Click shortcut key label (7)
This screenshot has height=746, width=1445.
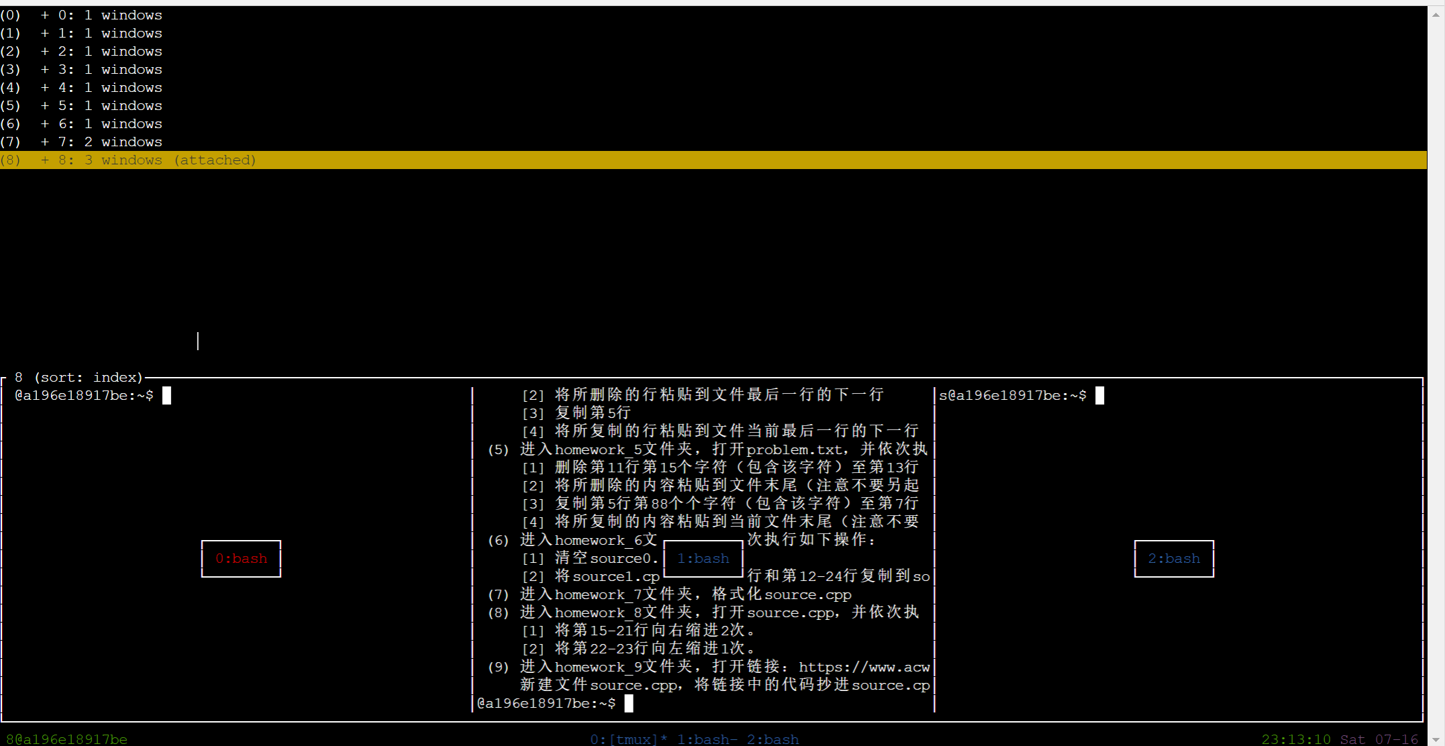[x=11, y=142]
